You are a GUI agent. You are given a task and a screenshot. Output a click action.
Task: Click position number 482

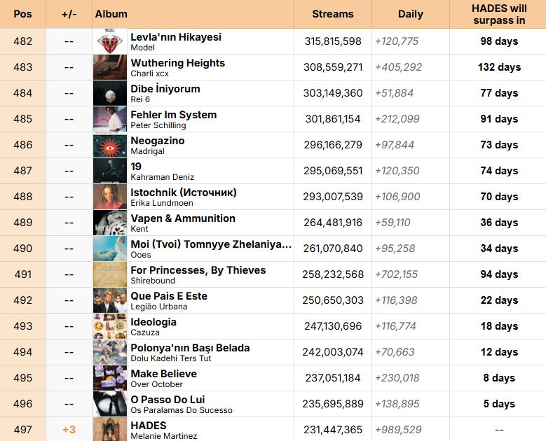coord(22,41)
